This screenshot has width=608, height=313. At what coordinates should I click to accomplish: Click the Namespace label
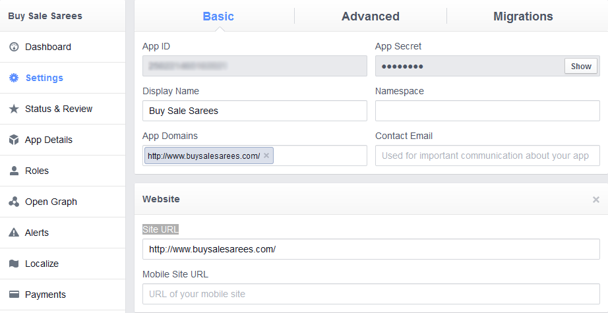pyautogui.click(x=400, y=91)
